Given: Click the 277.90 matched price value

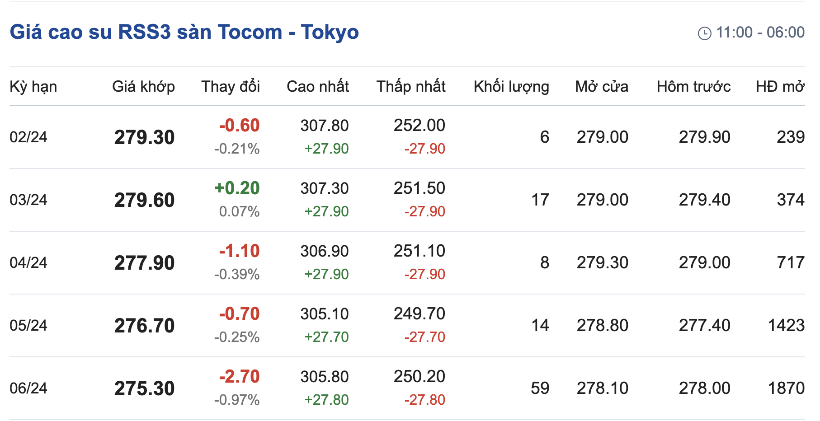Looking at the screenshot, I should pyautogui.click(x=144, y=263).
